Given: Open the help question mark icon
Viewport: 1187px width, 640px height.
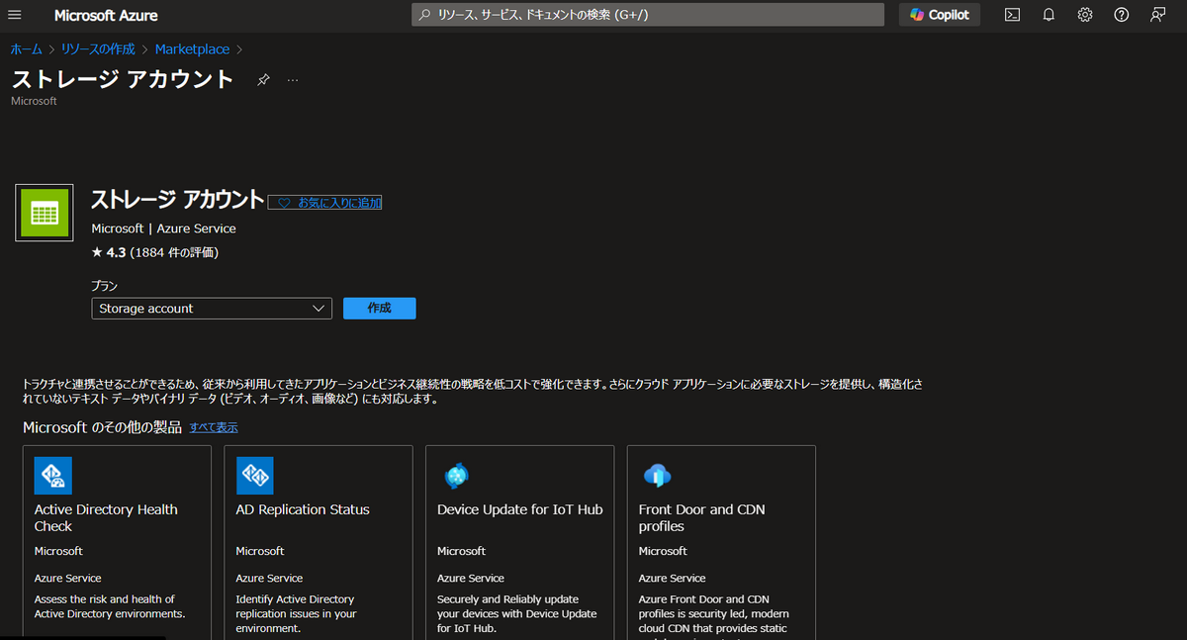Looking at the screenshot, I should coord(1121,15).
